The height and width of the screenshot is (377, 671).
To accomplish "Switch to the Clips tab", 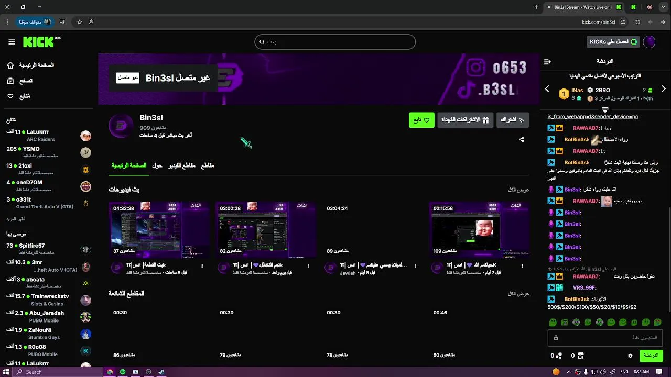I will click(208, 165).
